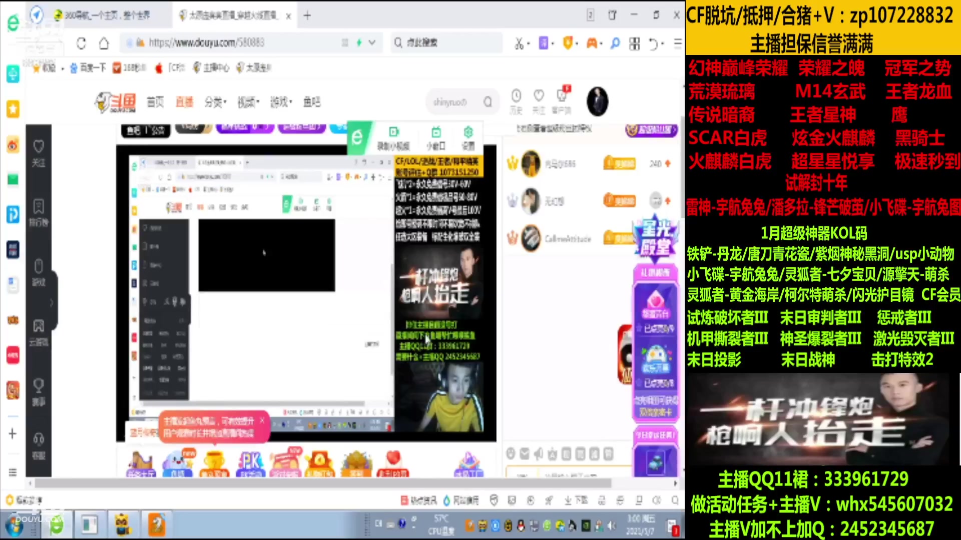Expand the yellow shield extension dropdown arrow
The width and height of the screenshot is (961, 540).
coord(577,44)
